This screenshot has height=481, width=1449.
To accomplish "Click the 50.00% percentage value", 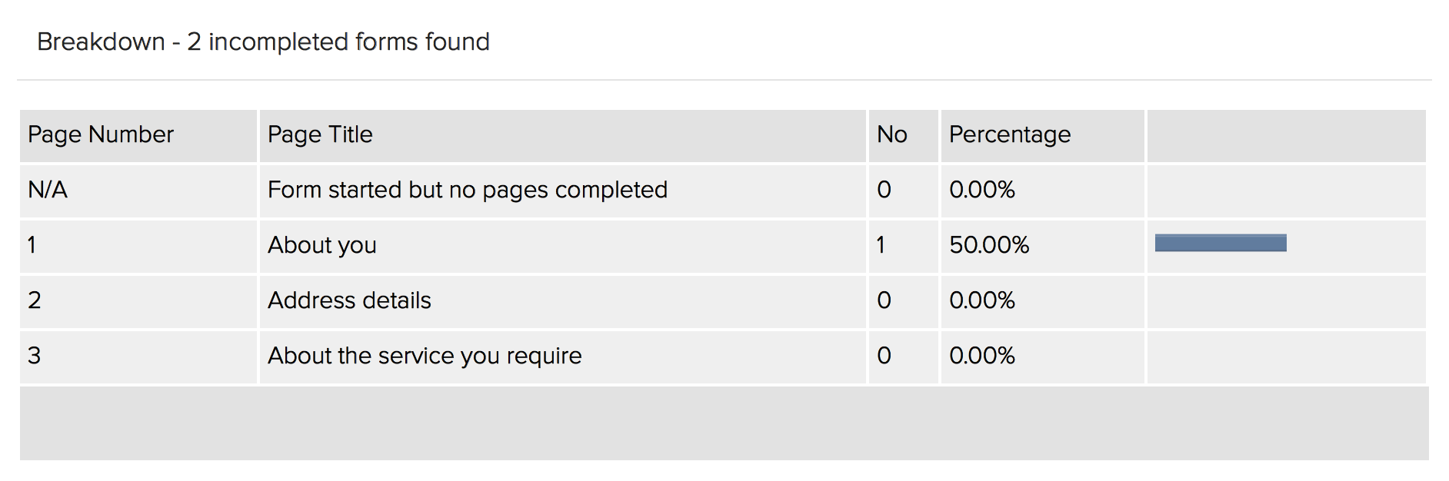I will pos(989,245).
